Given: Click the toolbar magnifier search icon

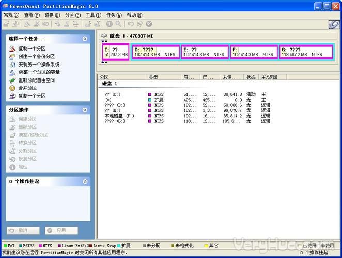Looking at the screenshot, I should pyautogui.click(x=119, y=24).
